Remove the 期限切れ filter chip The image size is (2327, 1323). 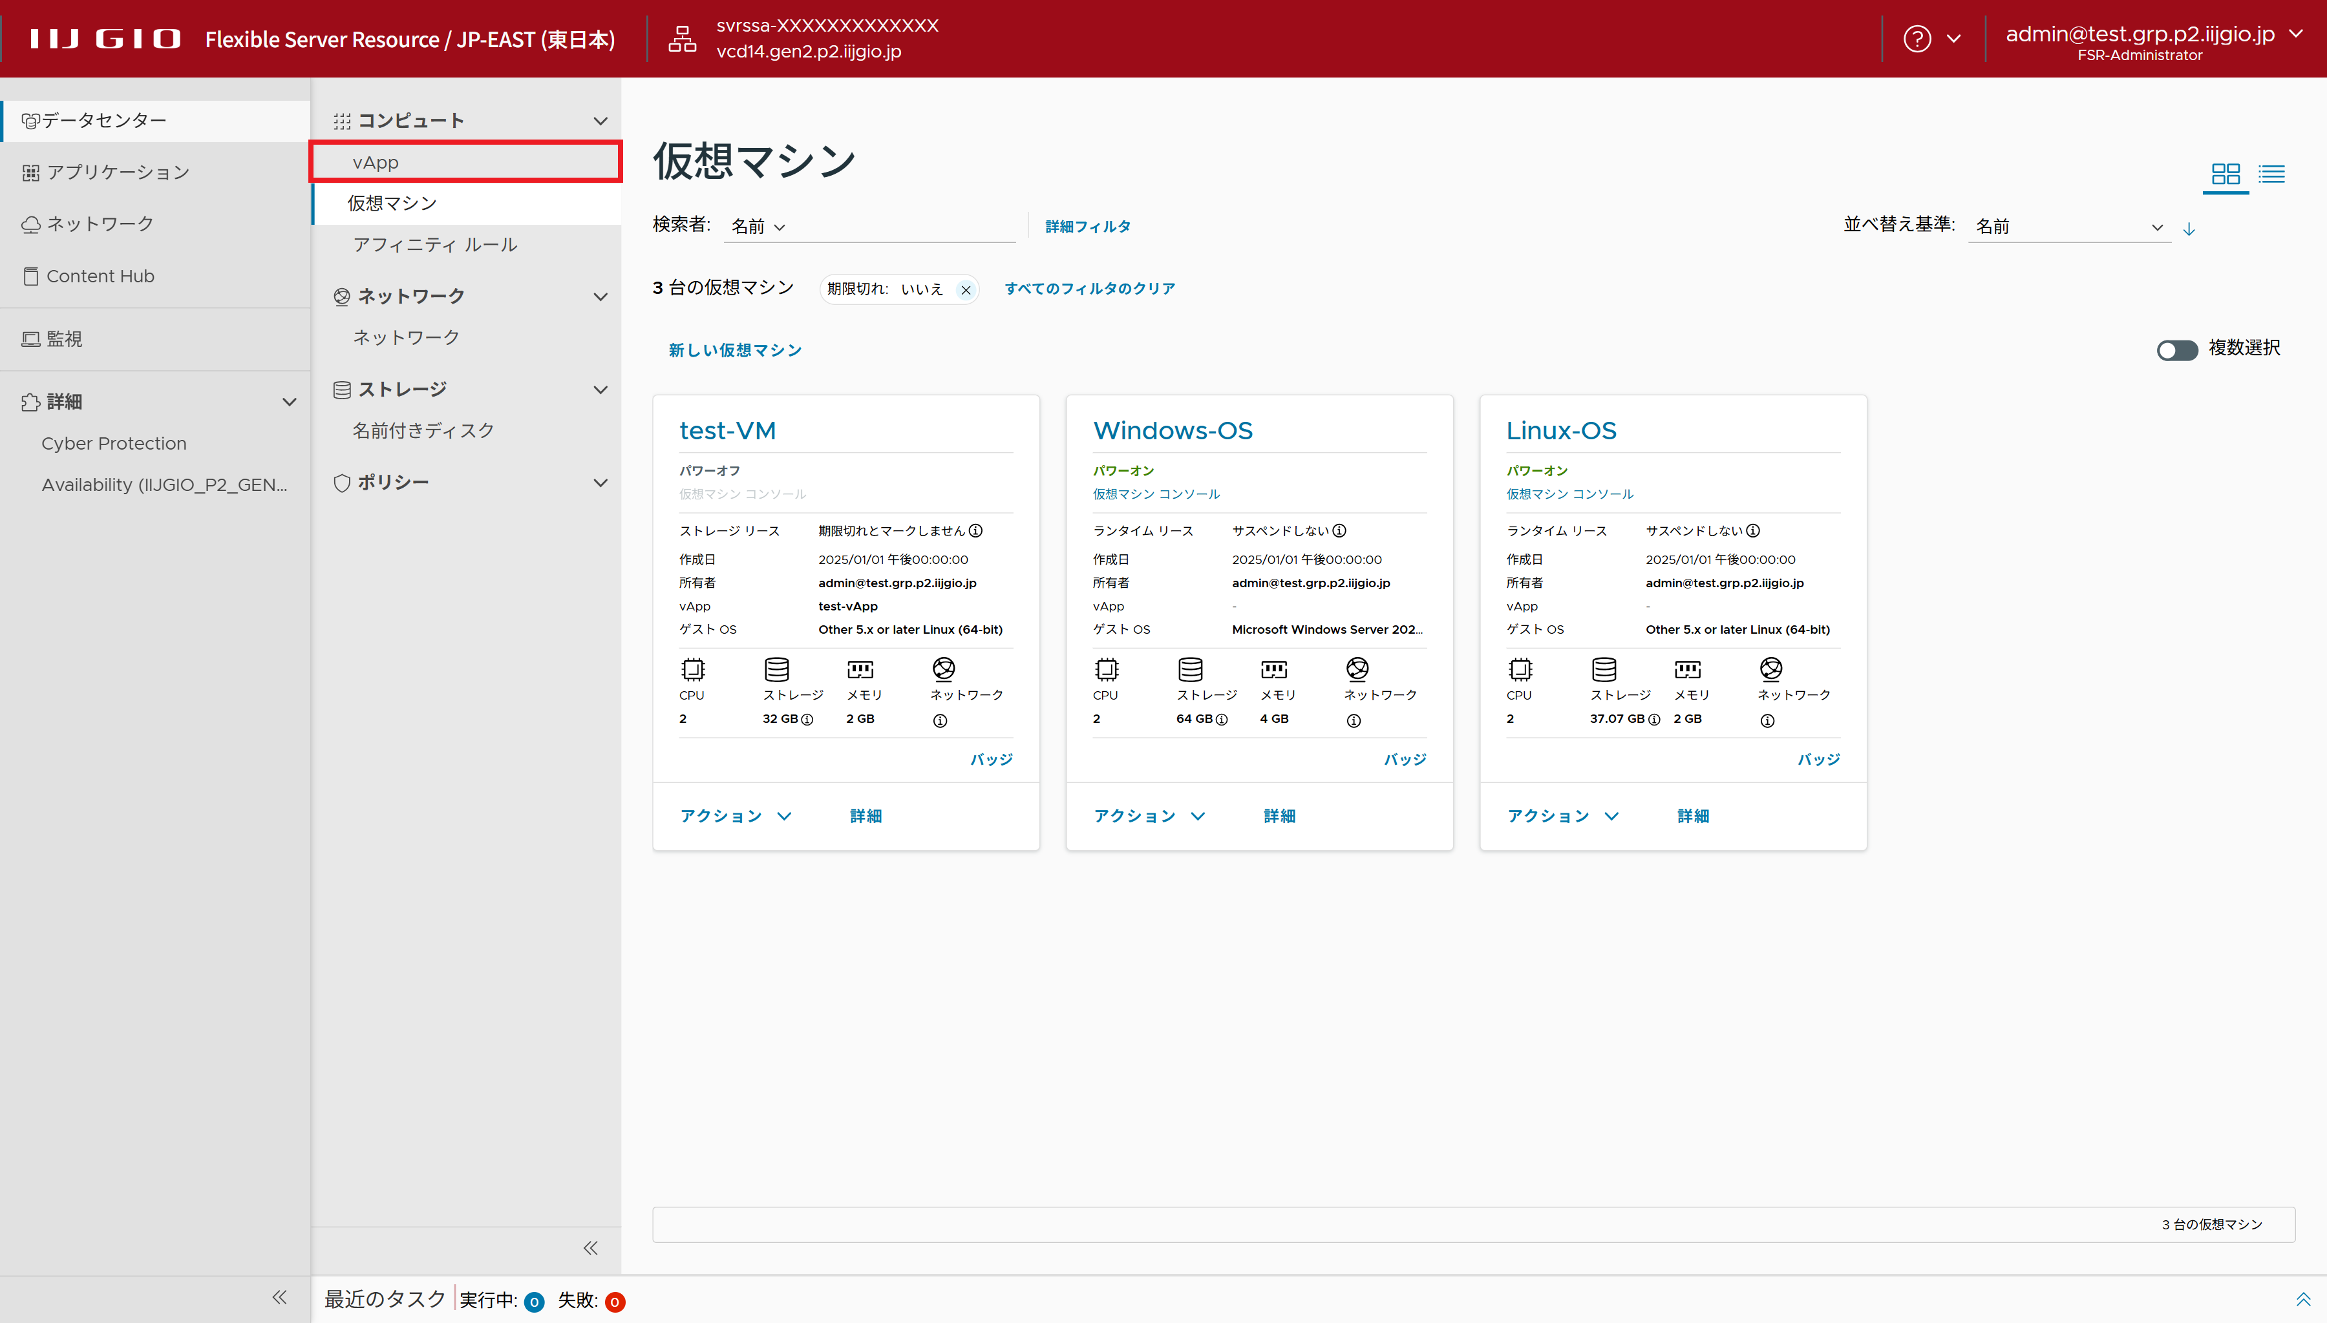click(966, 290)
